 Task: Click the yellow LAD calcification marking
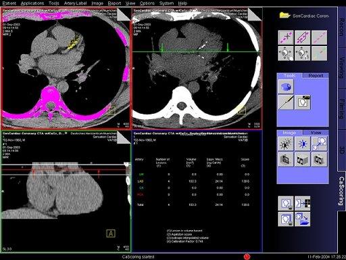(x=74, y=43)
